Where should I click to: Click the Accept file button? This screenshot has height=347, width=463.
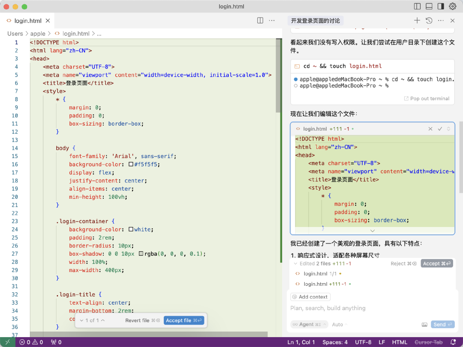[184, 320]
